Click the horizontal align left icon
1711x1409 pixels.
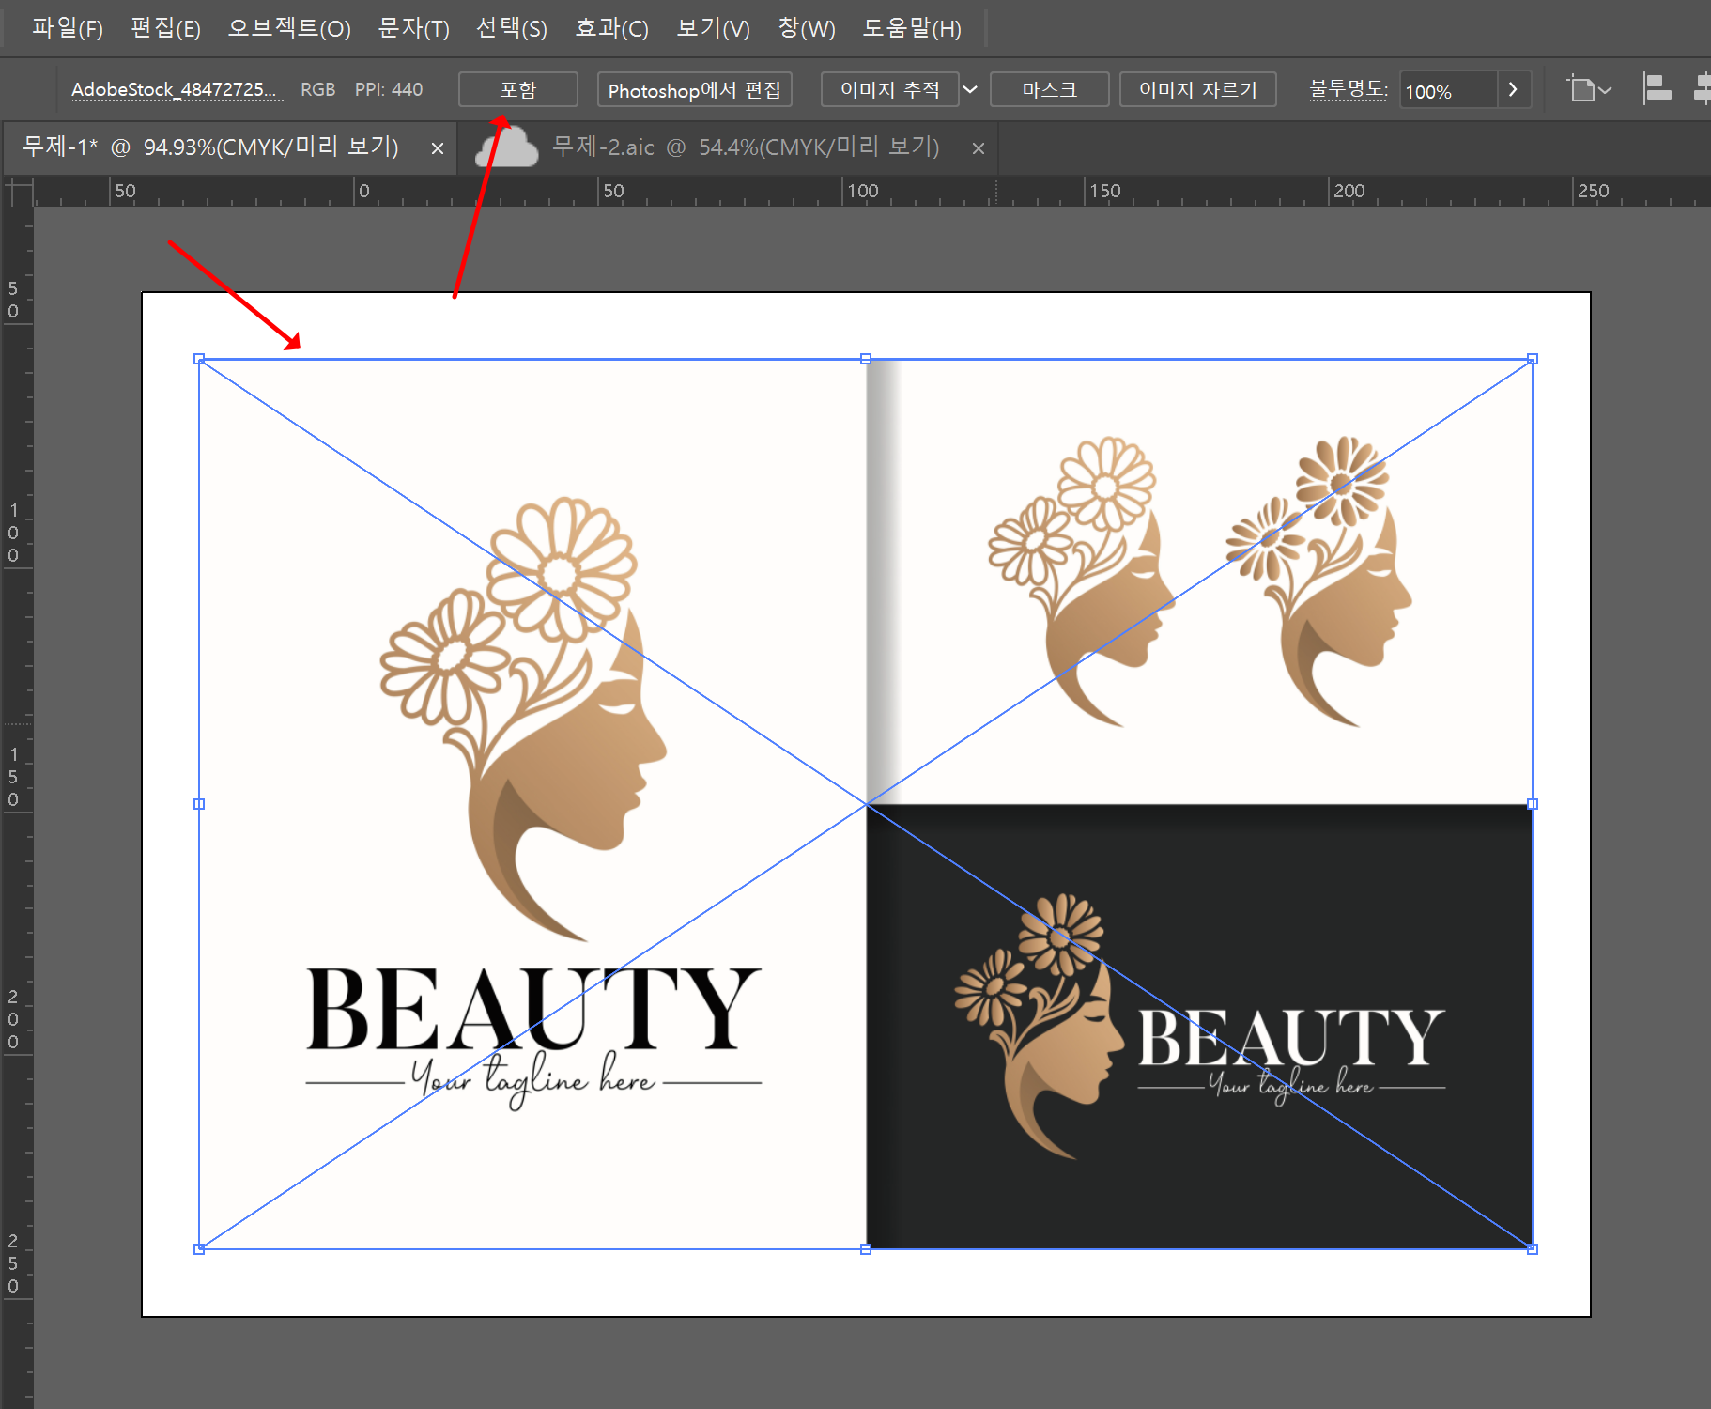coord(1657,90)
